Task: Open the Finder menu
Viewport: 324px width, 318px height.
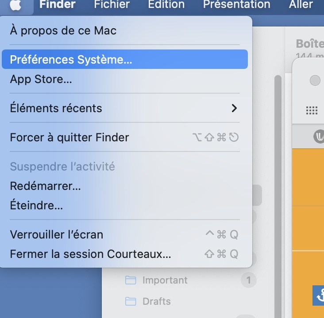Action: click(58, 4)
